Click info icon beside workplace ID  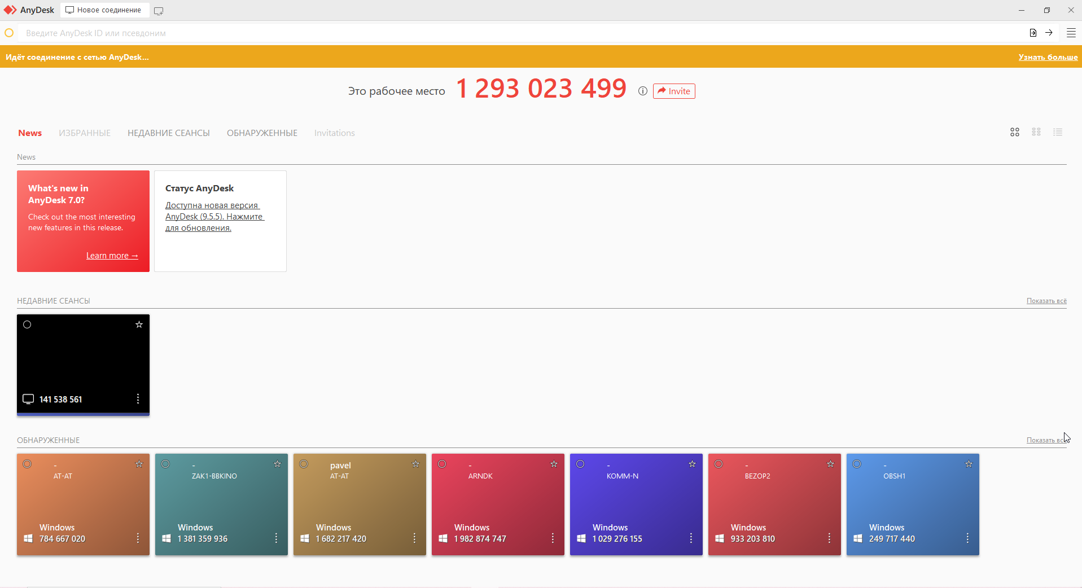pos(642,91)
